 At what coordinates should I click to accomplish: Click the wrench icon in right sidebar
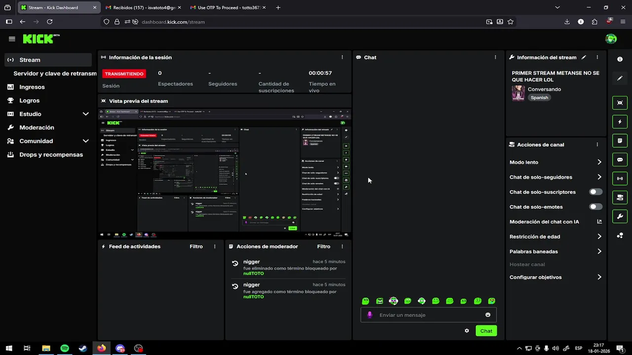pyautogui.click(x=620, y=216)
